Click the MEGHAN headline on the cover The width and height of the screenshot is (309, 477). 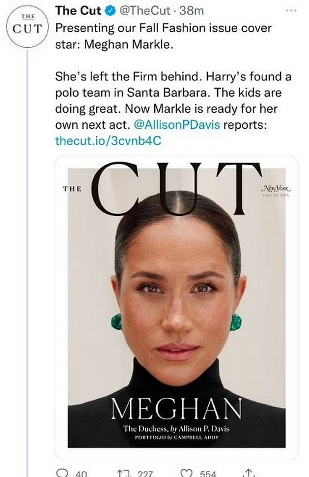[176, 408]
